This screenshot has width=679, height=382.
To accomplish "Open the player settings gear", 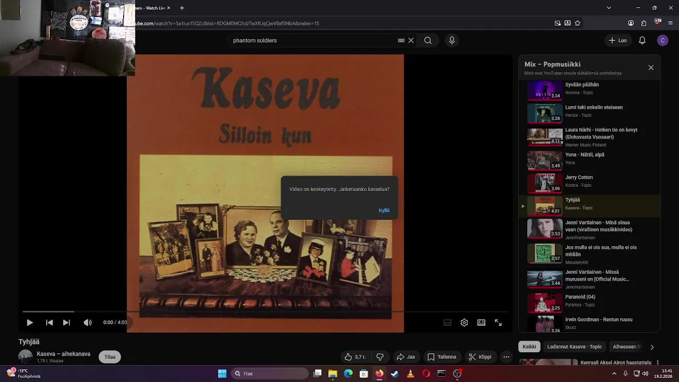I will pyautogui.click(x=464, y=323).
